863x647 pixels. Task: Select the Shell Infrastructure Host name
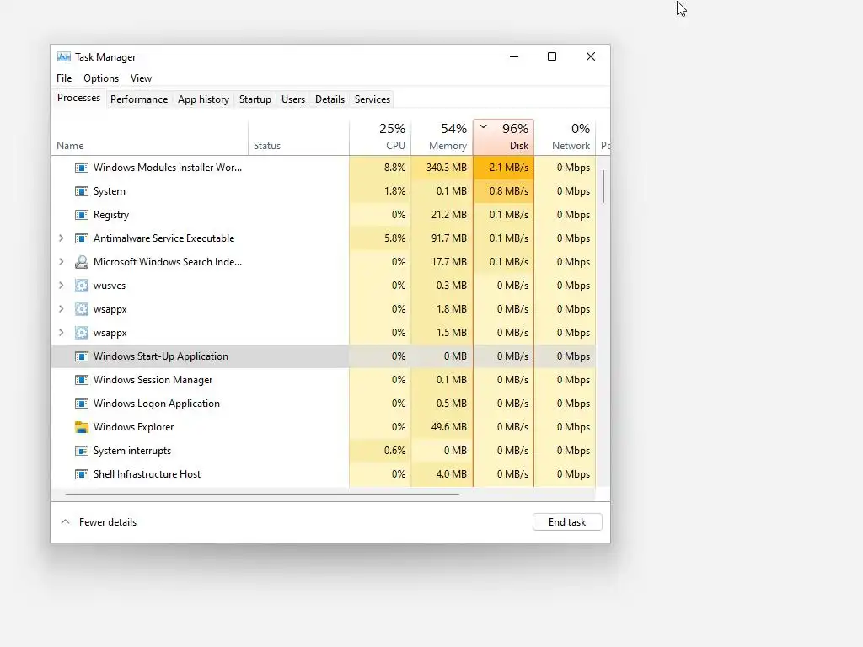click(x=147, y=474)
